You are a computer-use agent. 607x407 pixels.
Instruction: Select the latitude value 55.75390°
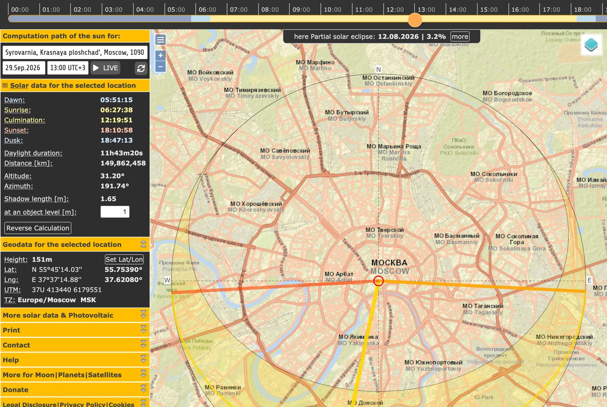[124, 270]
